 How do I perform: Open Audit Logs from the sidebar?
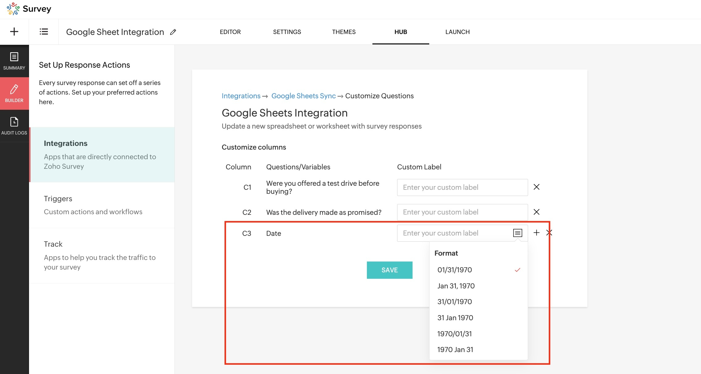(14, 126)
